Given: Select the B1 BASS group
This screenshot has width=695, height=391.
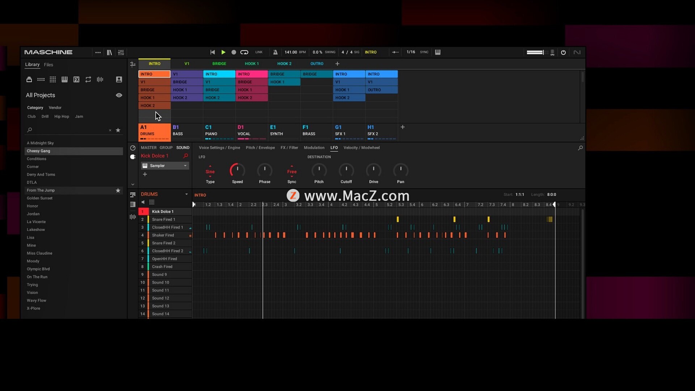Looking at the screenshot, I should [187, 132].
